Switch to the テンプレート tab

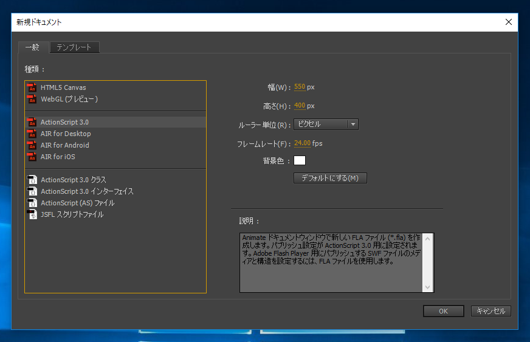[74, 47]
